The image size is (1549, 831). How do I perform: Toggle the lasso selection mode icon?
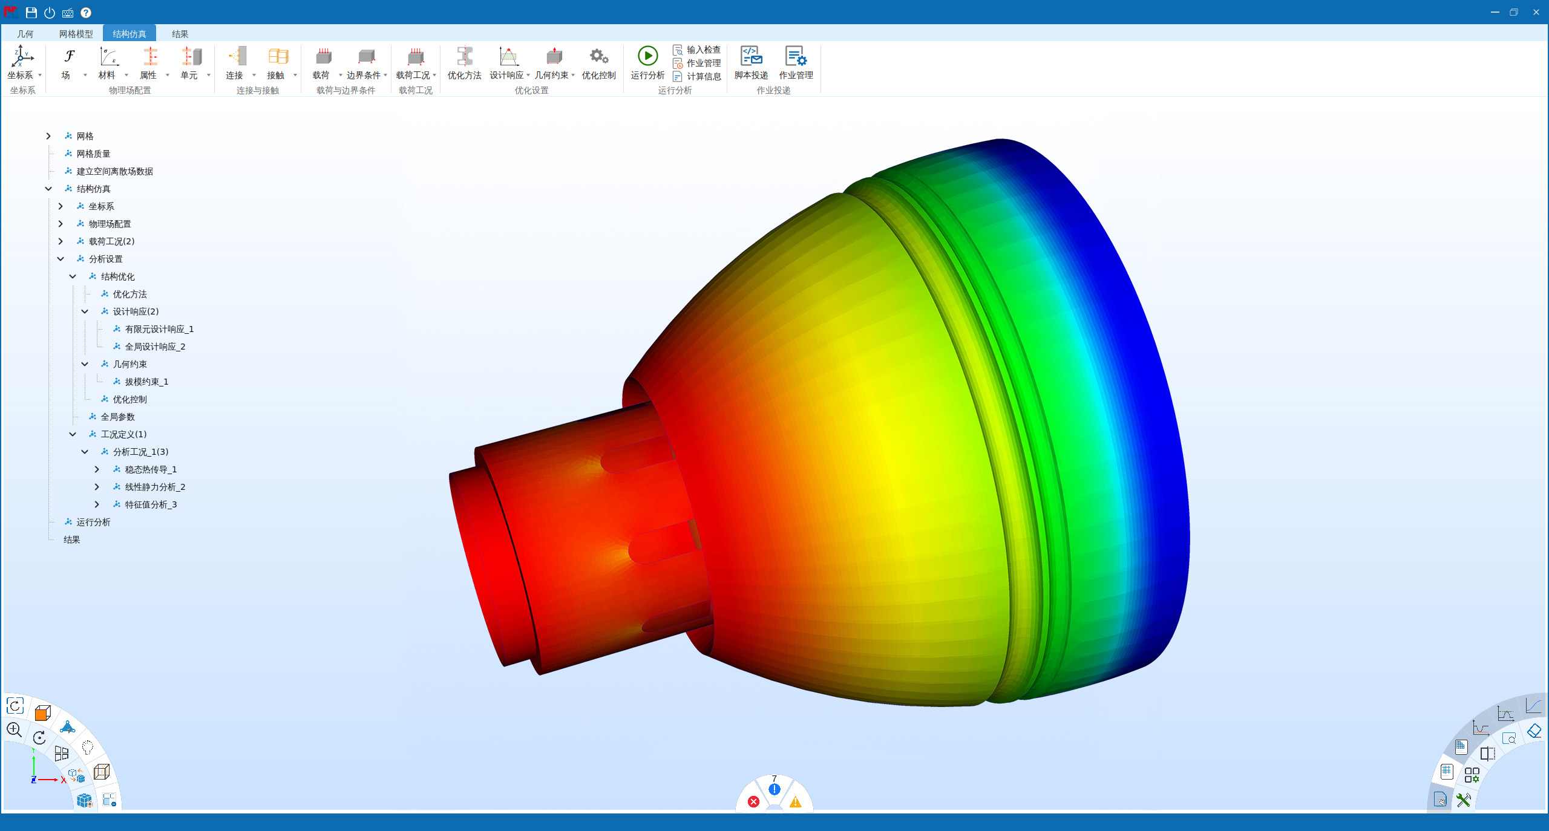(x=88, y=748)
